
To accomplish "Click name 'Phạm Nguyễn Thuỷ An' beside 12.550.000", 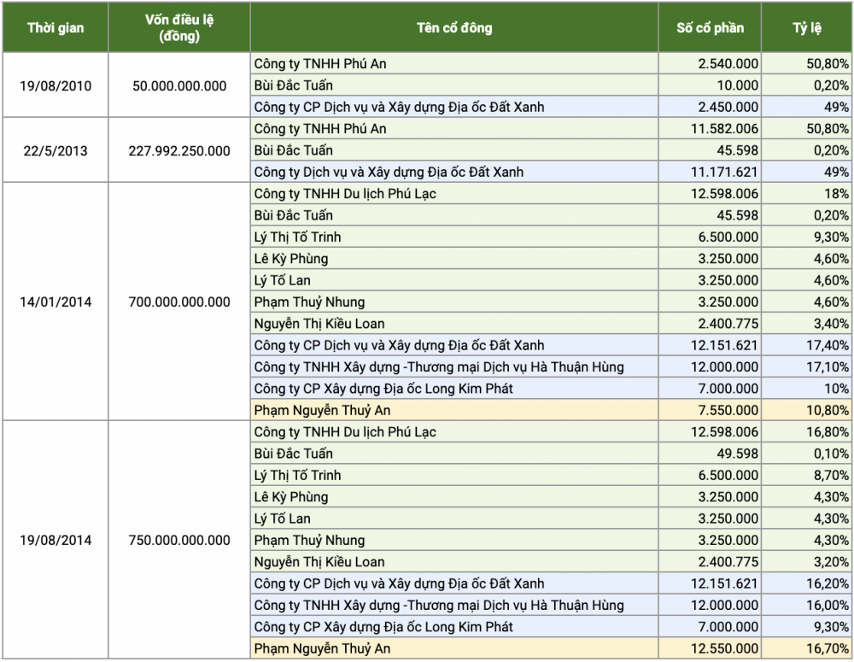I will pos(322,648).
